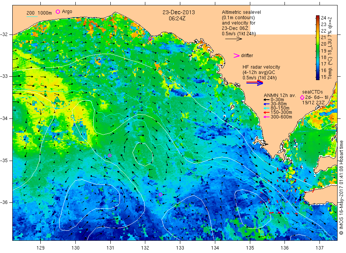
Task: Click the temperature color bar at 20 degrees
Action: (318, 44)
